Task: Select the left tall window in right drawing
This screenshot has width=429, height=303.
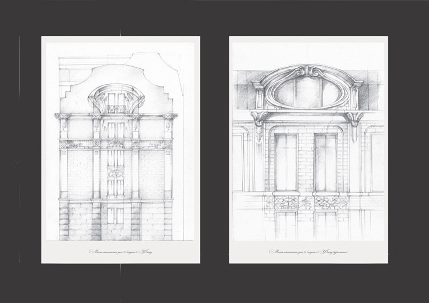Action: click(x=285, y=163)
